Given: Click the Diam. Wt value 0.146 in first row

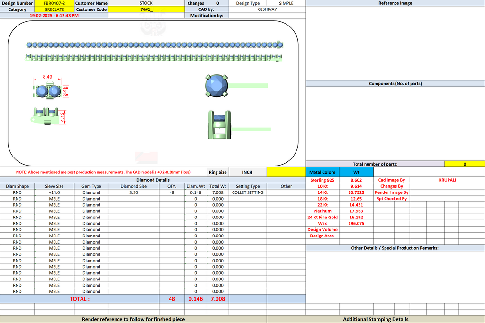Looking at the screenshot, I should (196, 192).
